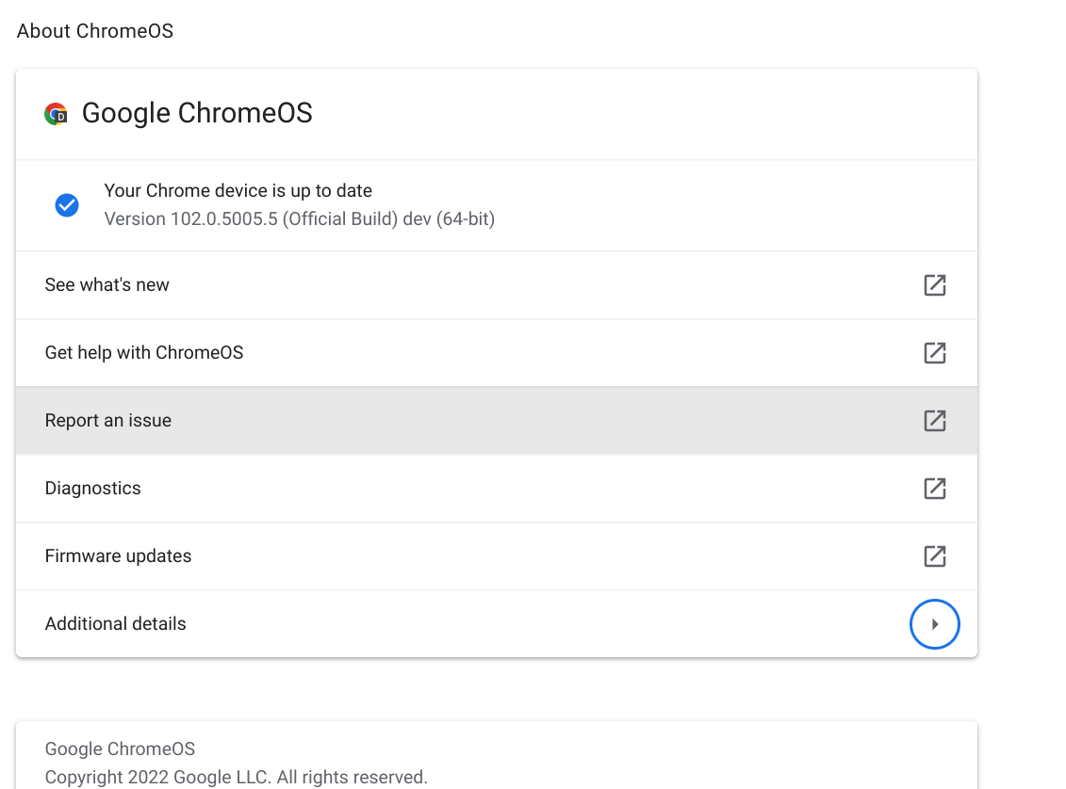
Task: Launch Diagnostics via its external link icon
Action: [935, 489]
